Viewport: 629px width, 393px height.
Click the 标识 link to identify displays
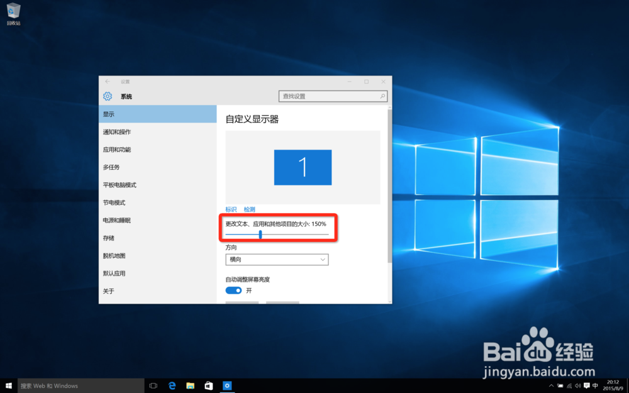[230, 209]
